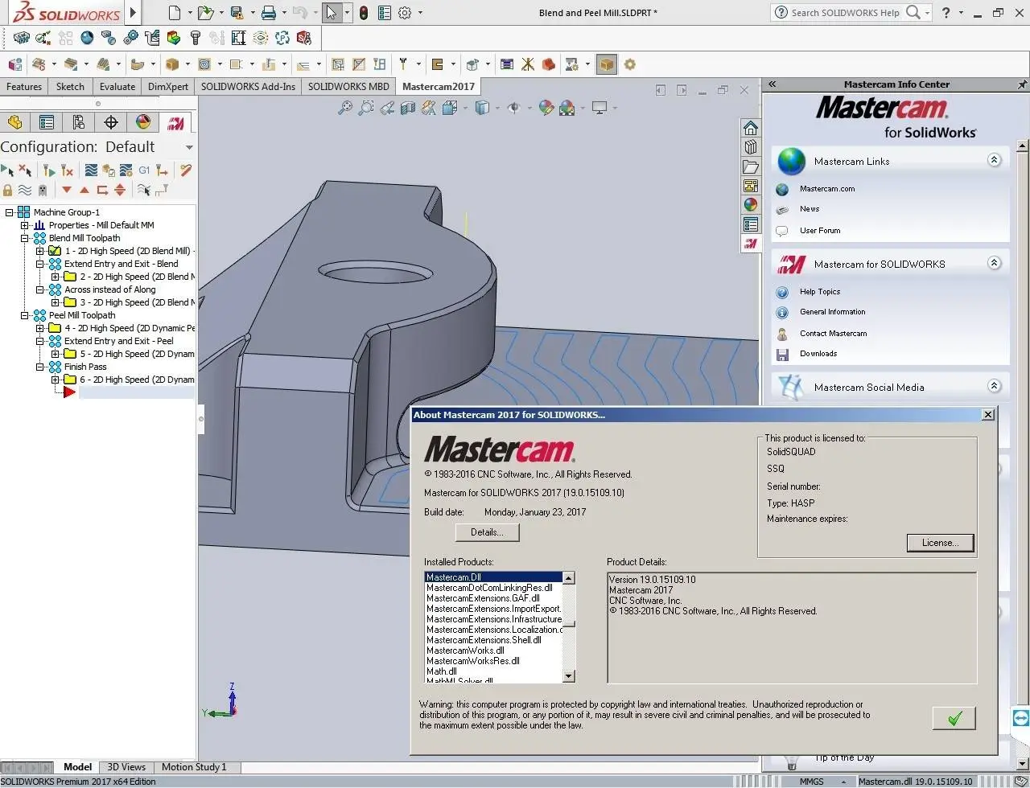This screenshot has height=788, width=1030.
Task: Switch to the Evaluate tab
Action: 117,87
